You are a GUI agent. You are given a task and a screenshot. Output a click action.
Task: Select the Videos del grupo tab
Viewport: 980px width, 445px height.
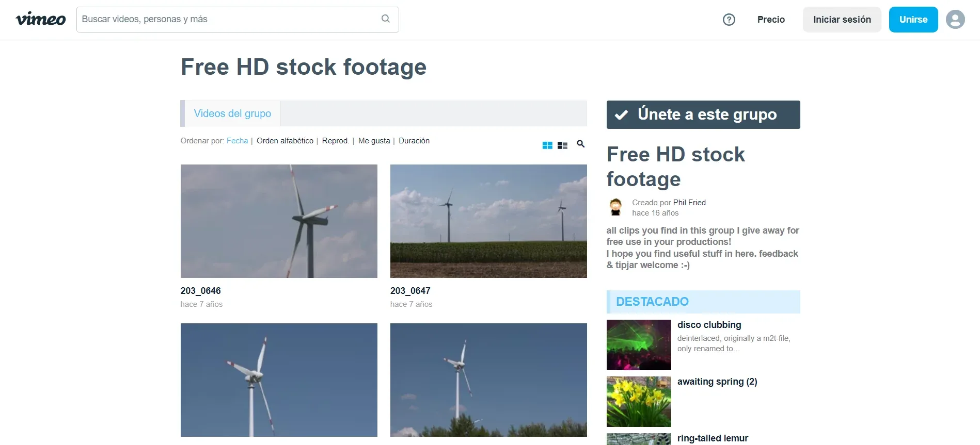pos(232,113)
